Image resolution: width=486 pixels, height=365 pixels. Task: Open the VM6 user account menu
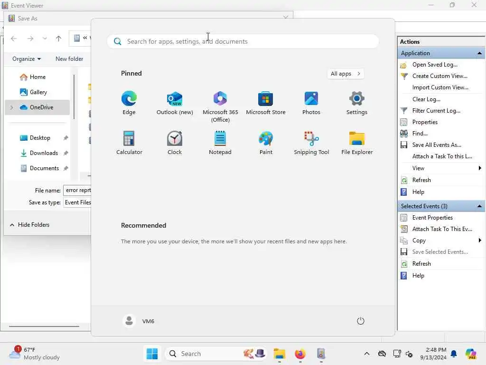(139, 321)
